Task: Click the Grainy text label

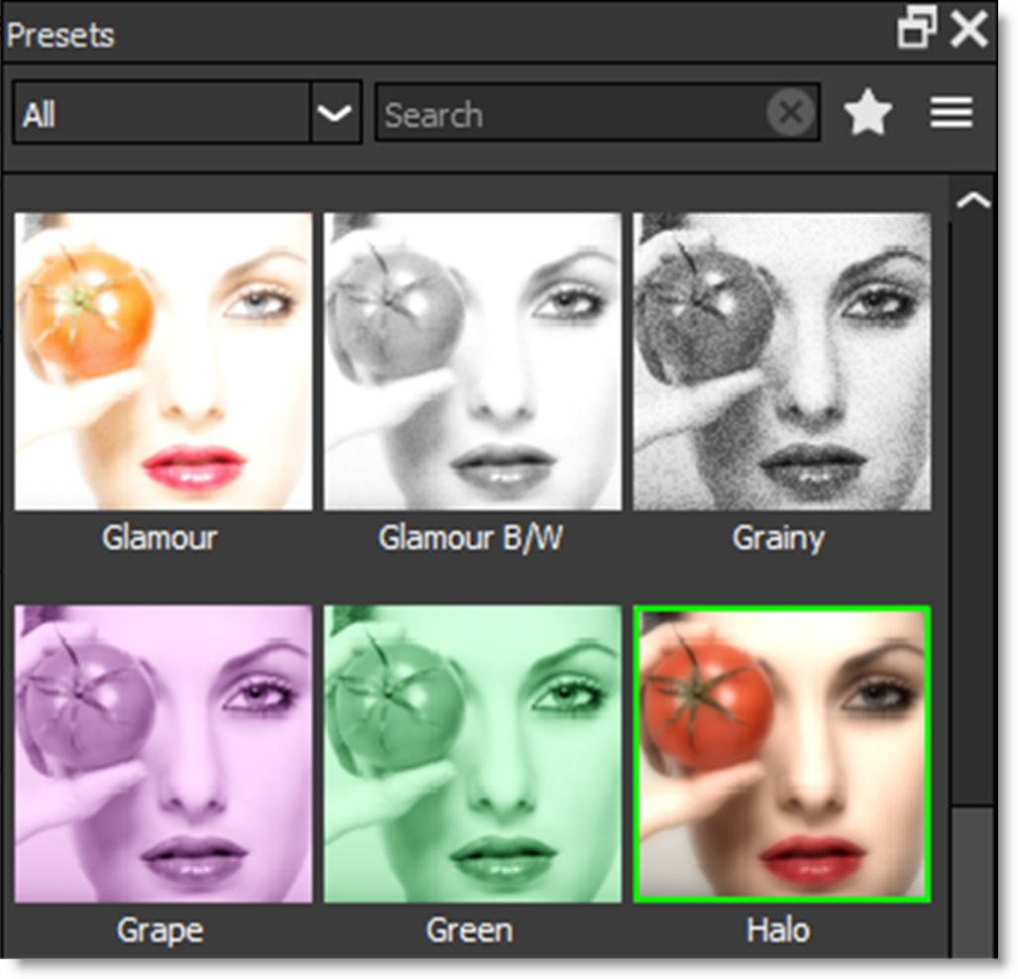Action: [778, 538]
